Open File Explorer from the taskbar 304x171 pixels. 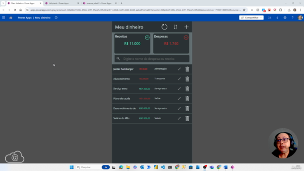[x=128, y=167]
